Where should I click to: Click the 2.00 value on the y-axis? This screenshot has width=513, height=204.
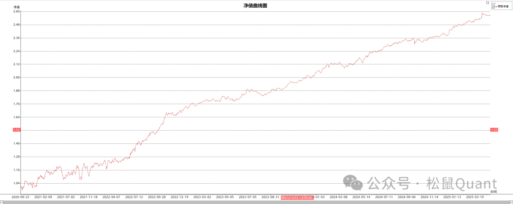16,77
